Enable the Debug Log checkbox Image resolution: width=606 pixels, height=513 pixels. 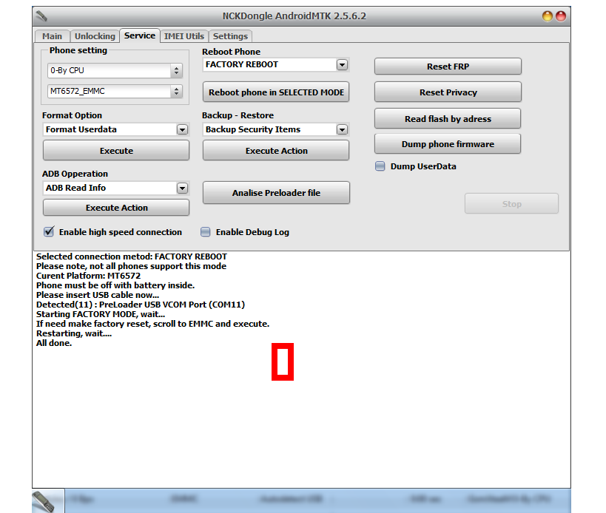205,232
